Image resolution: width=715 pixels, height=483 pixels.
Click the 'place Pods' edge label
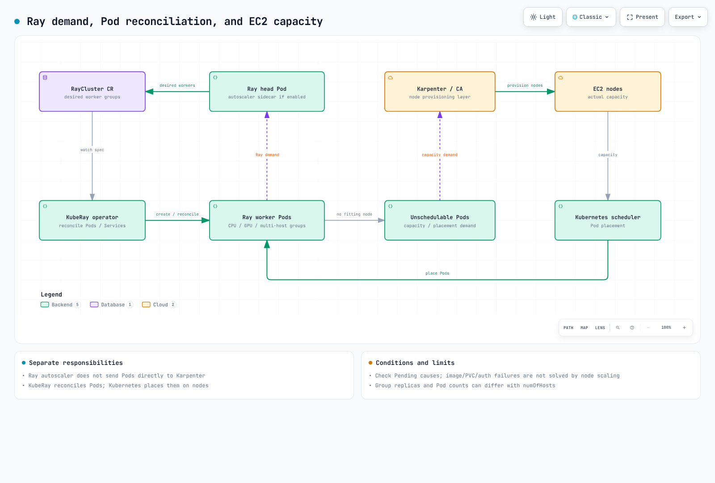click(437, 273)
